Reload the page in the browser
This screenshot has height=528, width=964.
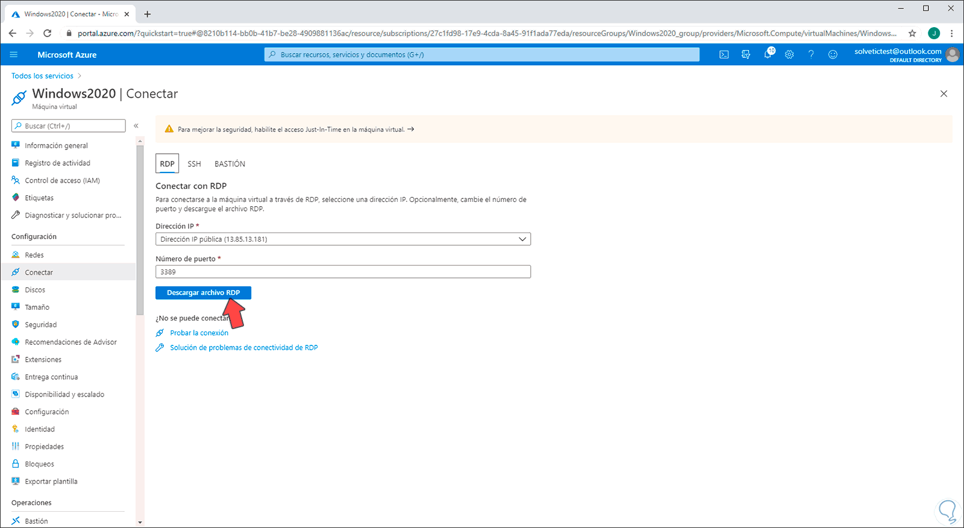click(48, 33)
